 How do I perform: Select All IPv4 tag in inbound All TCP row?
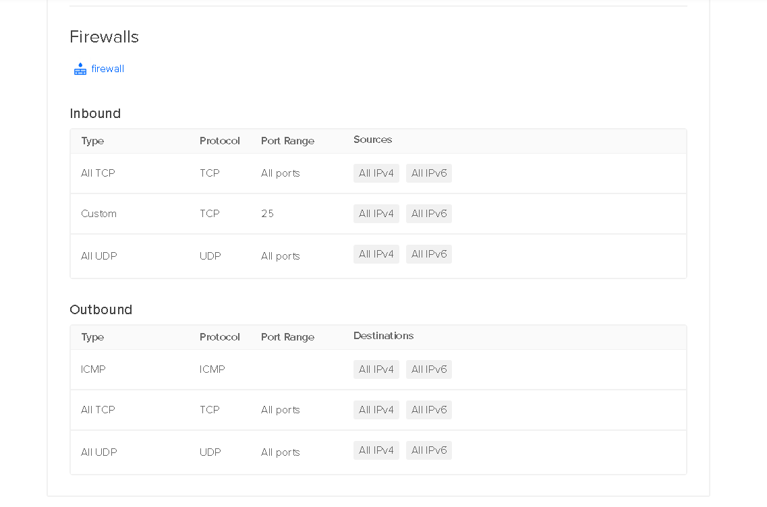pos(376,173)
